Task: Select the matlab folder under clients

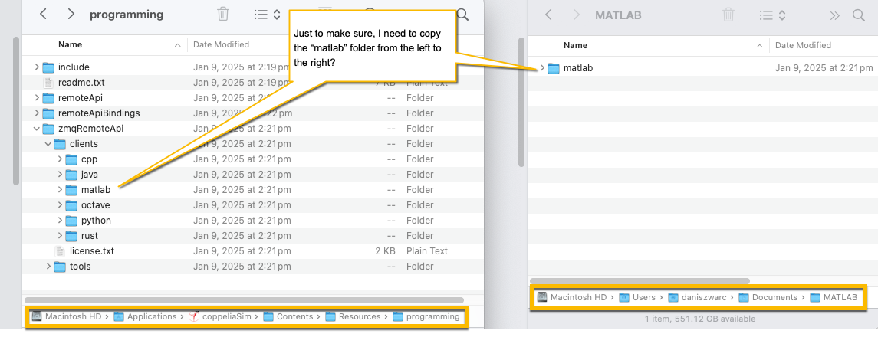Action: (x=96, y=190)
